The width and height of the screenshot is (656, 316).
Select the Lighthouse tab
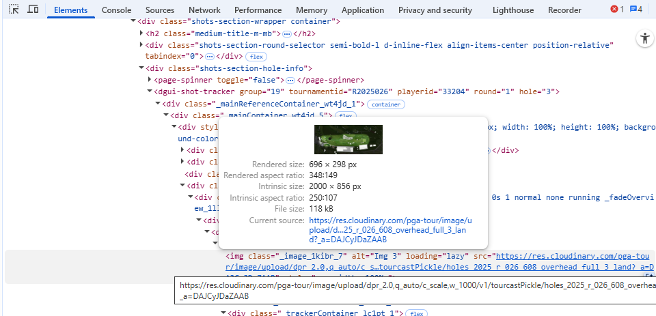pyautogui.click(x=514, y=10)
